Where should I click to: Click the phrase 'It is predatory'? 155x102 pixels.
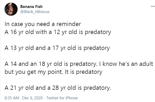click(84, 72)
